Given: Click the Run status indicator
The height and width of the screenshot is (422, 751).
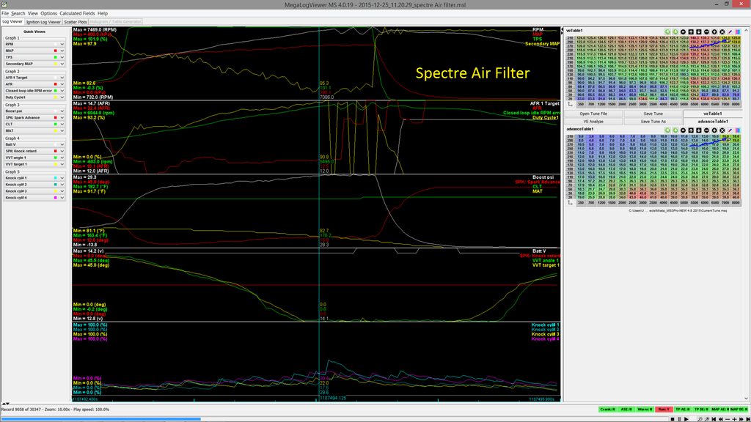Looking at the screenshot, I should (664, 410).
